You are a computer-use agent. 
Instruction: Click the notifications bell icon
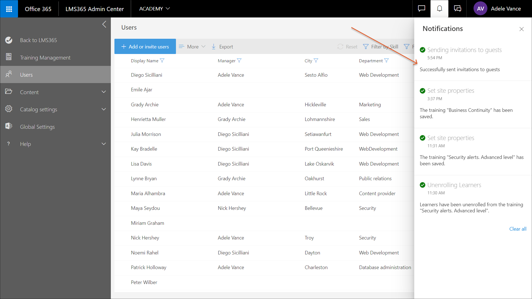point(439,9)
